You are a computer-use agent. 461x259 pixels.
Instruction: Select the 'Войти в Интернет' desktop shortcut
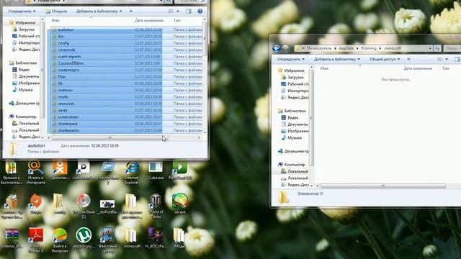(60, 240)
